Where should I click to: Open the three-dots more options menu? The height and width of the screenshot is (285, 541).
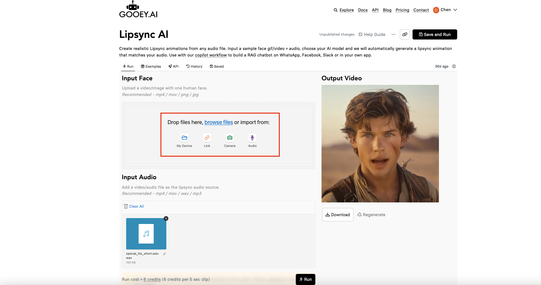click(393, 34)
